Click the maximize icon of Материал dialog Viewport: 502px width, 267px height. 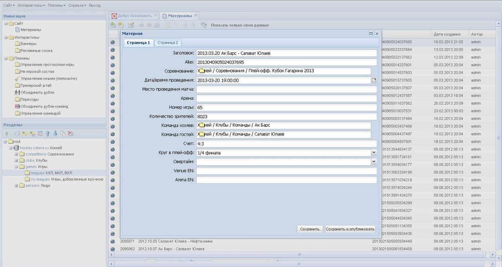371,33
